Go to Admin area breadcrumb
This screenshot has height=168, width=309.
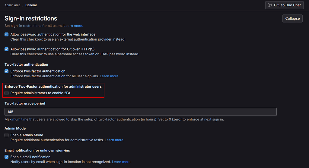click(x=12, y=5)
